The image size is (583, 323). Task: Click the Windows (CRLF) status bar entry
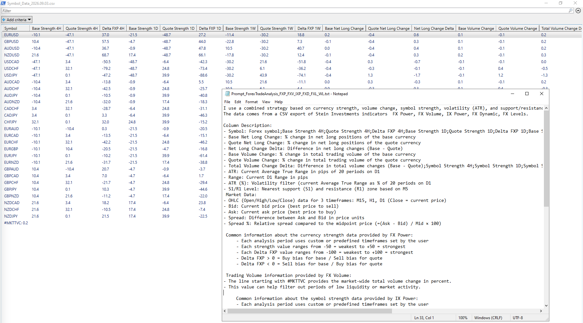click(488, 318)
